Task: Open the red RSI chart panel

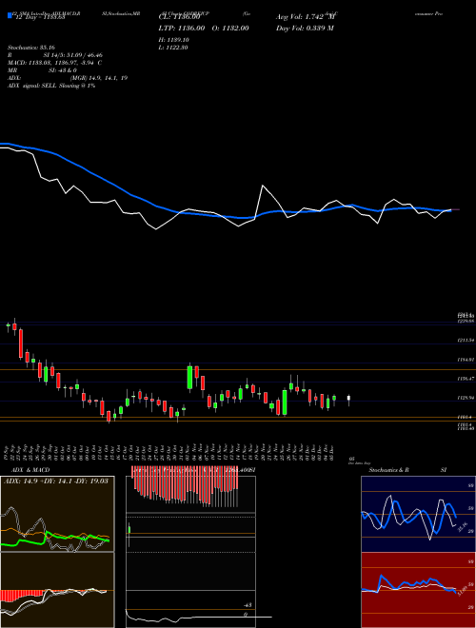Action: (x=418, y=590)
